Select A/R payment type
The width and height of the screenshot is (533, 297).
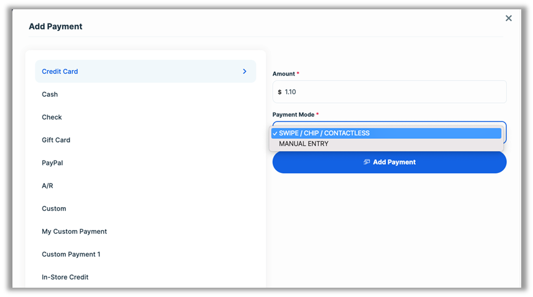(x=47, y=186)
